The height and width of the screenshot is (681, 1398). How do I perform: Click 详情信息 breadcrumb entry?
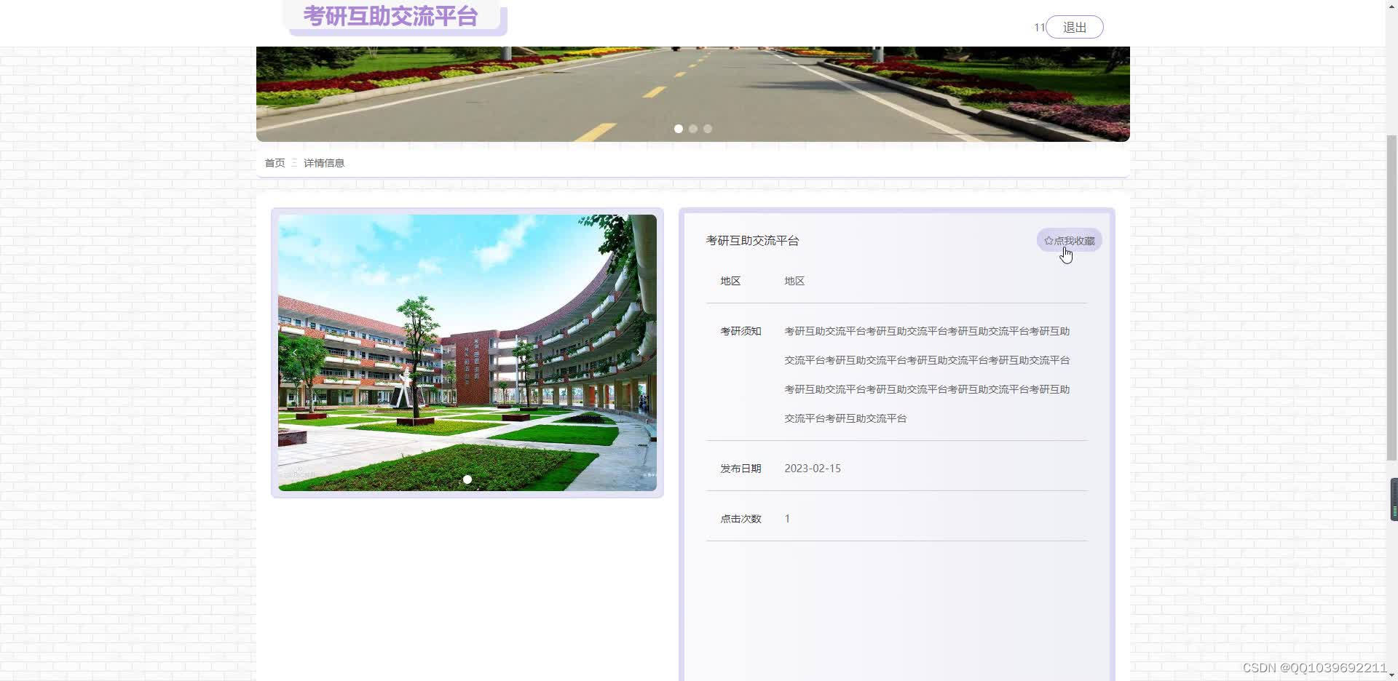323,162
